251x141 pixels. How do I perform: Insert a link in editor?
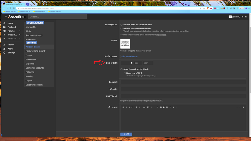[x=158, y=107]
